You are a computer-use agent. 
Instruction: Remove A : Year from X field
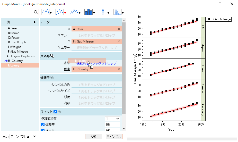pyautogui.click(x=119, y=29)
